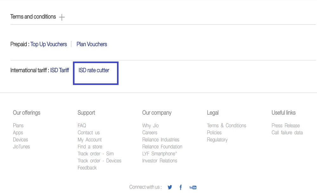
Task: View Call failure data
Action: (287, 133)
